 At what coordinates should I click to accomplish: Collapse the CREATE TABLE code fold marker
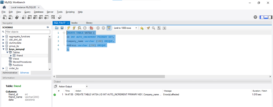pyautogui.click(x=64, y=33)
